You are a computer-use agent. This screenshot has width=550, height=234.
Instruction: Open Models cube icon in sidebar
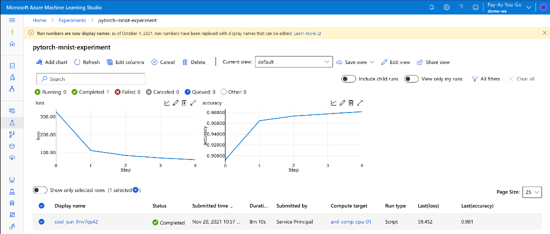(x=12, y=146)
